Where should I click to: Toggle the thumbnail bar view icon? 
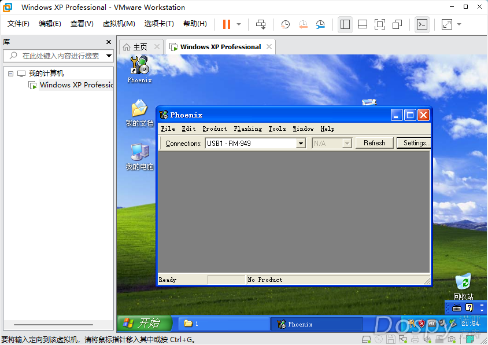[x=363, y=24]
